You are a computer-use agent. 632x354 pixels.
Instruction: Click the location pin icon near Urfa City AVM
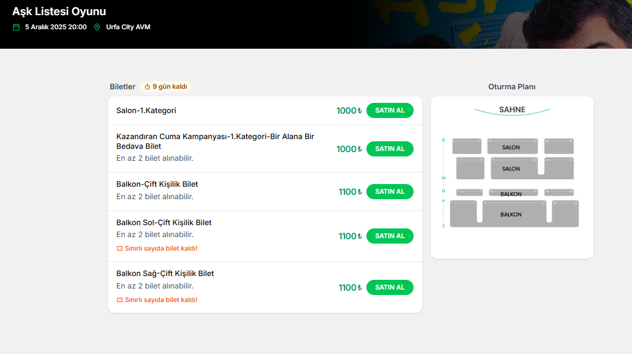click(97, 27)
